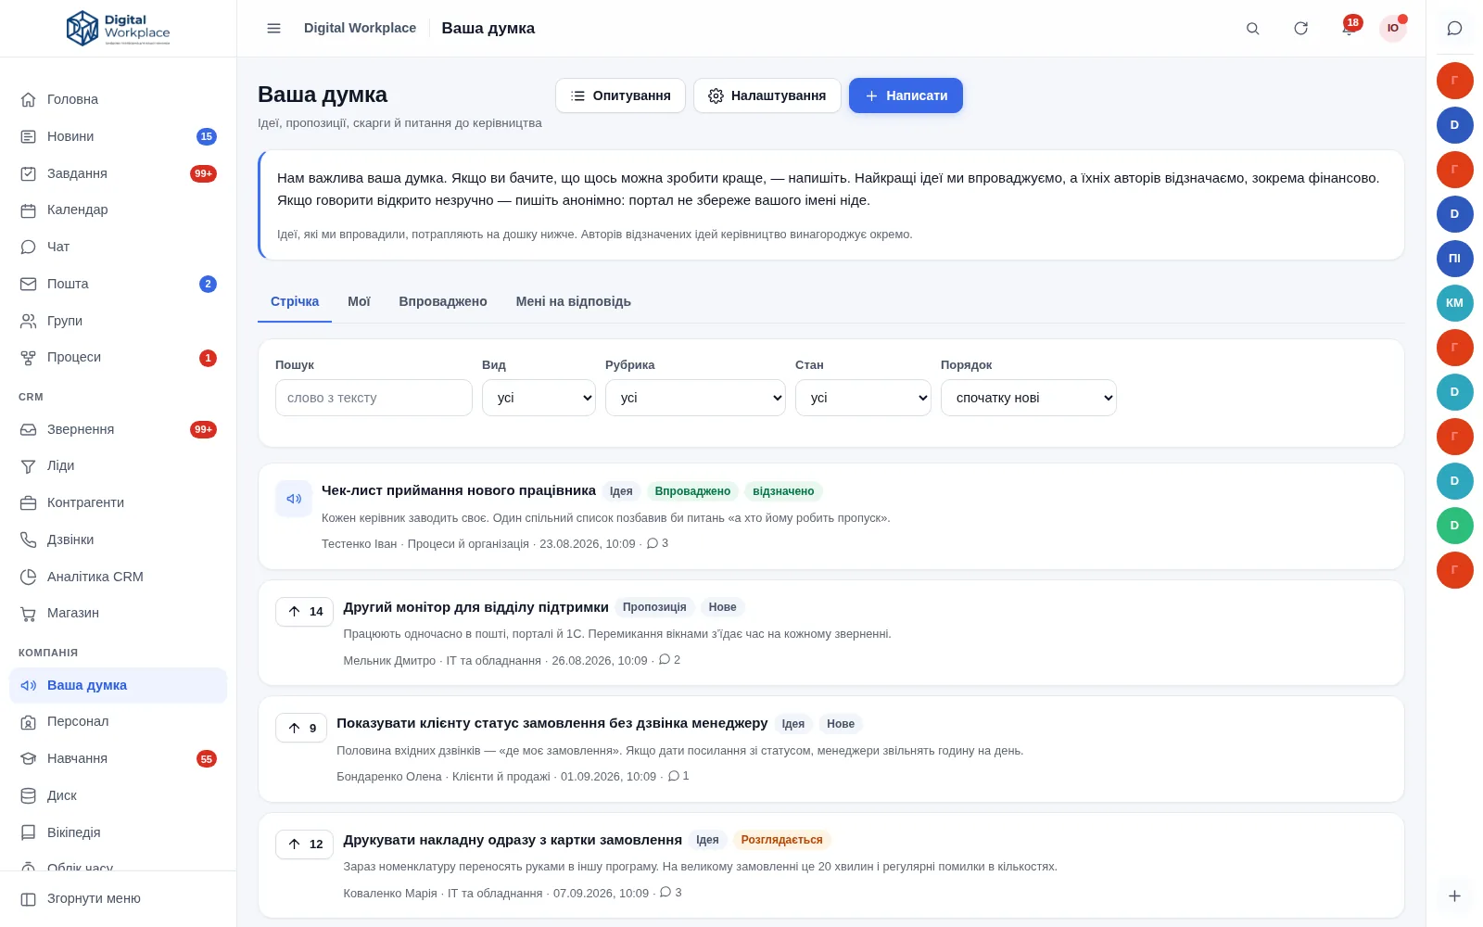Go to Навчання in the sidebar
1483x927 pixels.
coord(118,758)
